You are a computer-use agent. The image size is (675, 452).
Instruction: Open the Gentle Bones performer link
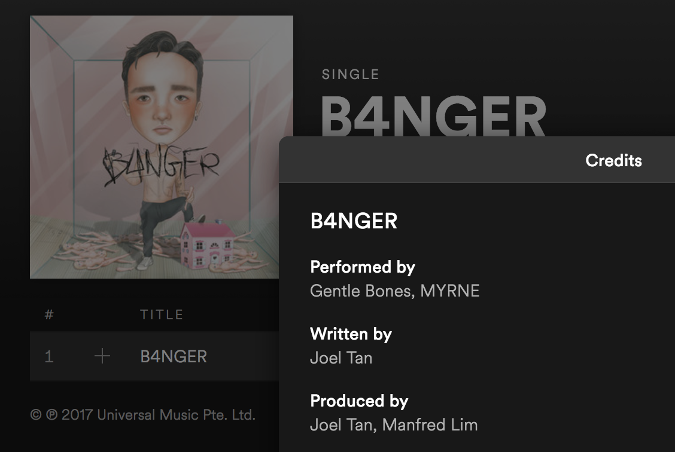coord(362,291)
